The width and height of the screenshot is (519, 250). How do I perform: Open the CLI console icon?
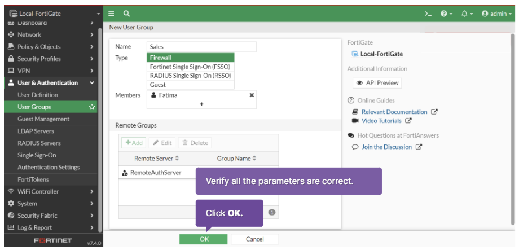(x=428, y=14)
